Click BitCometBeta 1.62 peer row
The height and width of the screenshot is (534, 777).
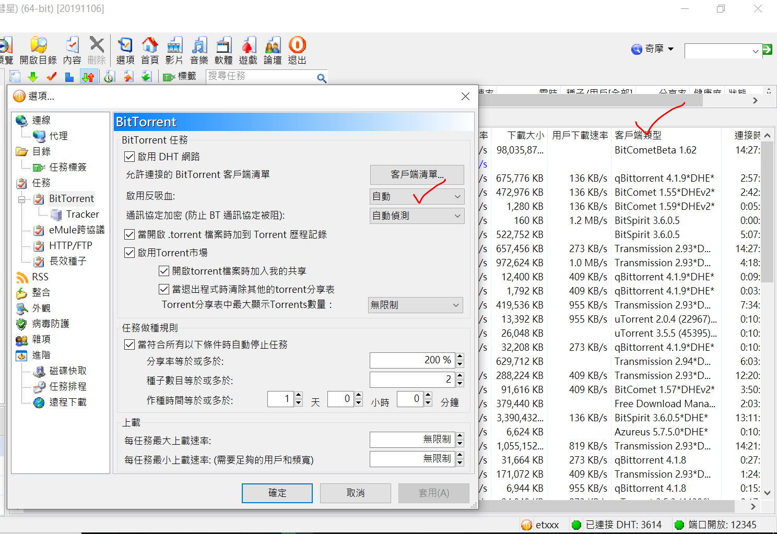point(619,150)
